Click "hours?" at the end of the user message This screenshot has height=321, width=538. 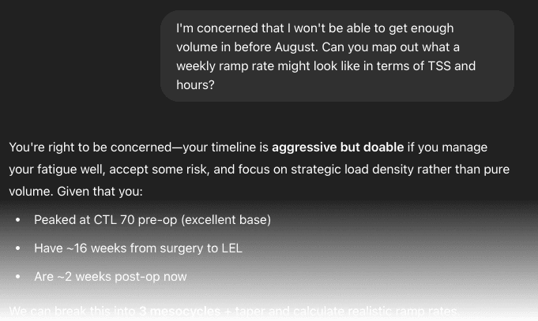195,85
